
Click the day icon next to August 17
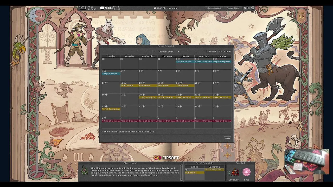[217, 83]
